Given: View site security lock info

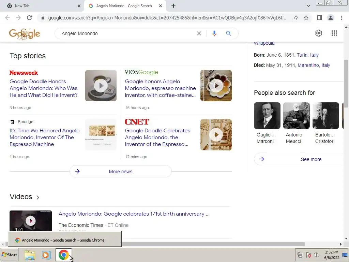Looking at the screenshot, I should click(x=43, y=18).
